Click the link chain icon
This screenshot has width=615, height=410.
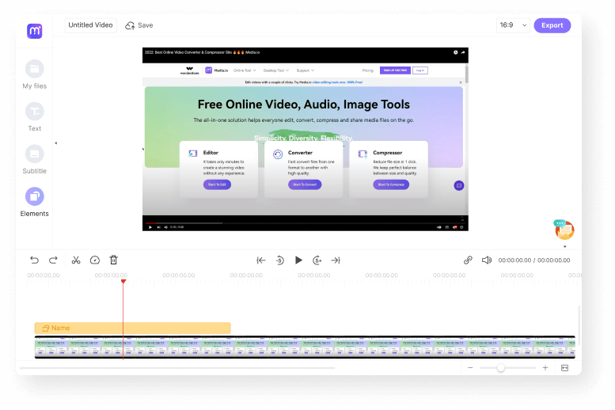(468, 260)
